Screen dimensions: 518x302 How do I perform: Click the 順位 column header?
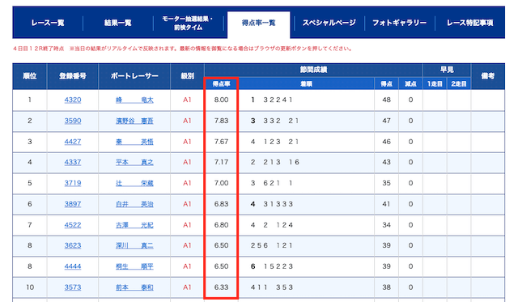tap(30, 76)
